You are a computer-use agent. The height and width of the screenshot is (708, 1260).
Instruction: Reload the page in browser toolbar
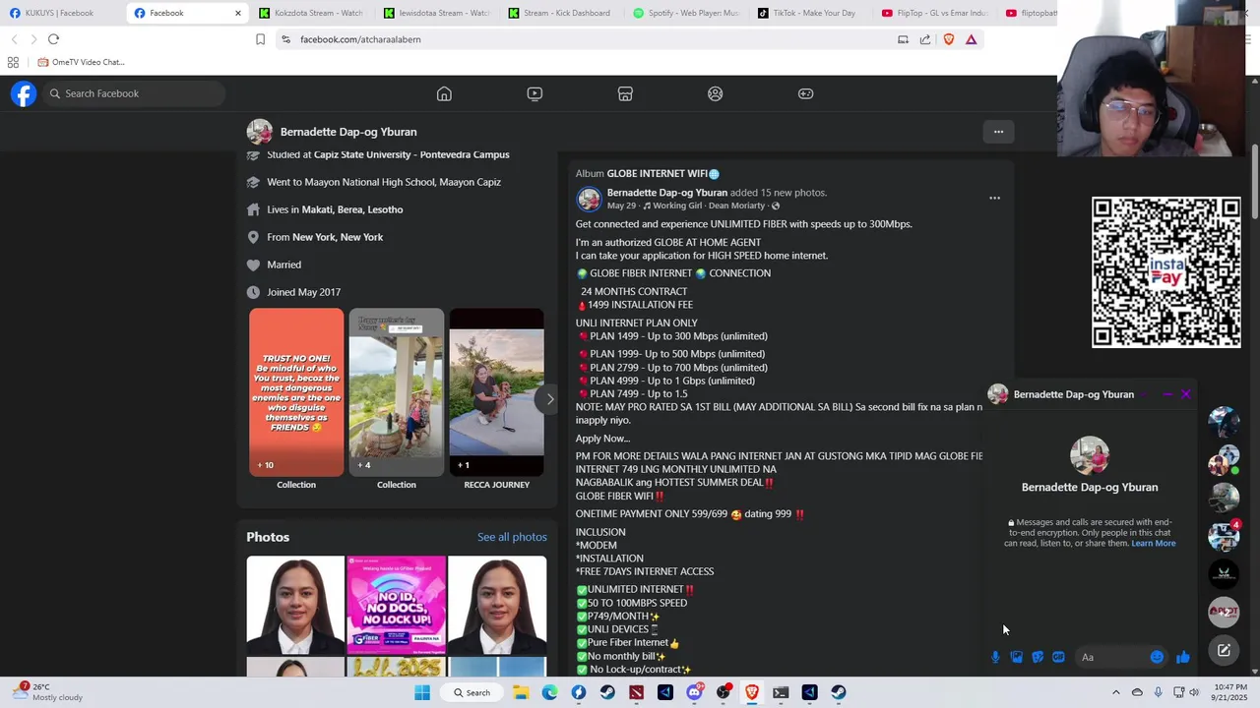tap(53, 39)
